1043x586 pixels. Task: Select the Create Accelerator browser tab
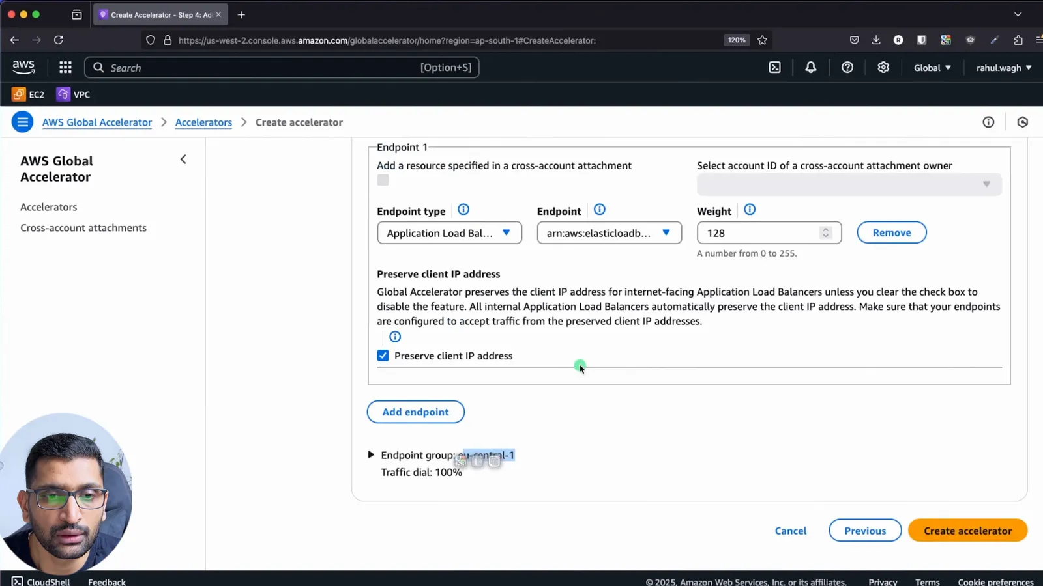tap(160, 14)
